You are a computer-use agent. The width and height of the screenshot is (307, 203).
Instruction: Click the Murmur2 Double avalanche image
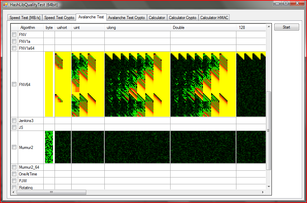[x=203, y=147]
